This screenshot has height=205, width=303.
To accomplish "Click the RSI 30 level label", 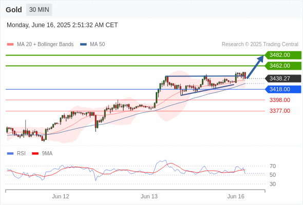I will [x=273, y=184].
